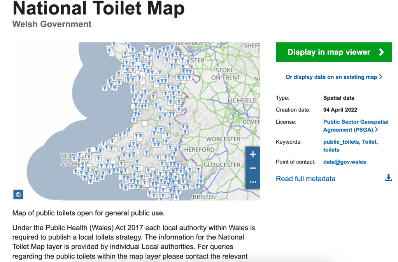This screenshot has width=398, height=262.
Task: Click the Welsh Government publisher subtitle
Action: click(52, 24)
